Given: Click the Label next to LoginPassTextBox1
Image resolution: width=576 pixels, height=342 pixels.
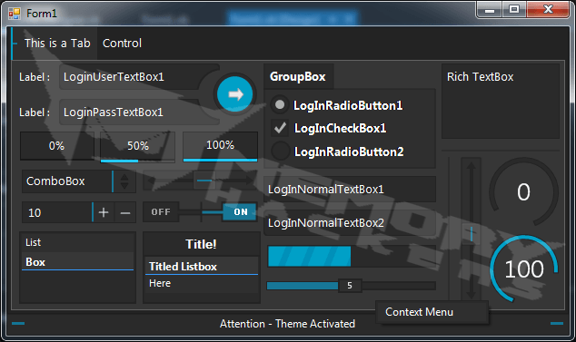Looking at the screenshot, I should pos(35,112).
